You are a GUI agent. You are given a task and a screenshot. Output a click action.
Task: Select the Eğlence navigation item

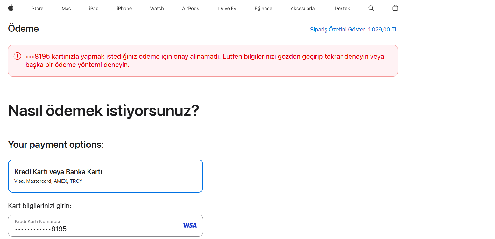click(x=263, y=9)
